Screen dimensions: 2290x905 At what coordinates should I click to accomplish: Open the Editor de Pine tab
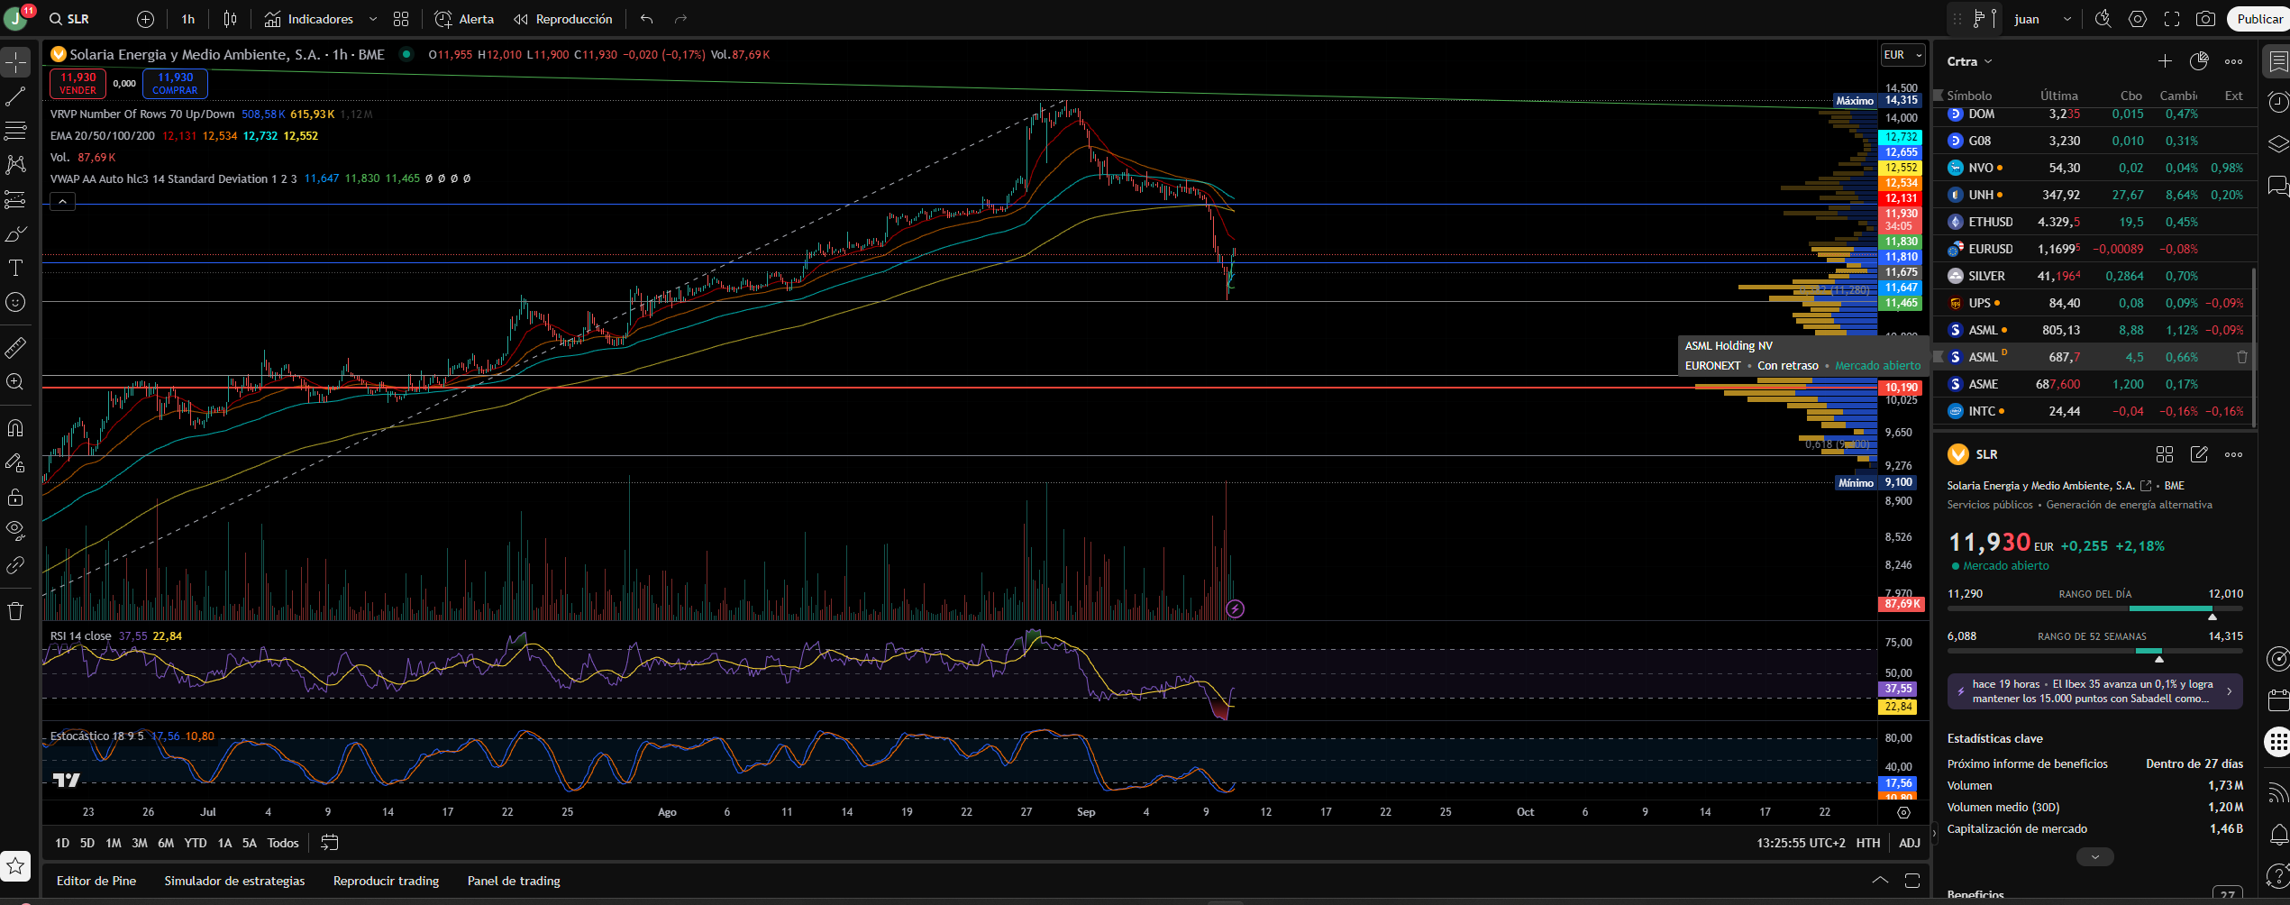point(96,881)
